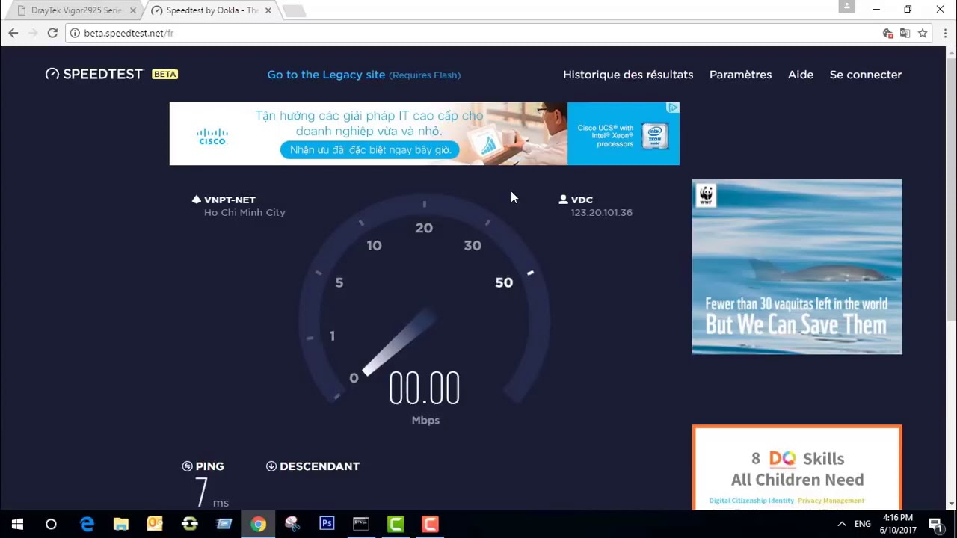This screenshot has height=538, width=957.
Task: Click the ping clock icon
Action: click(x=187, y=466)
